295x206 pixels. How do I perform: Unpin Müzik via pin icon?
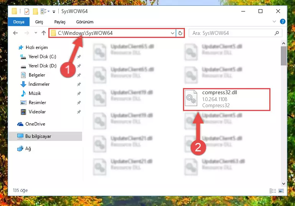pos(79,93)
